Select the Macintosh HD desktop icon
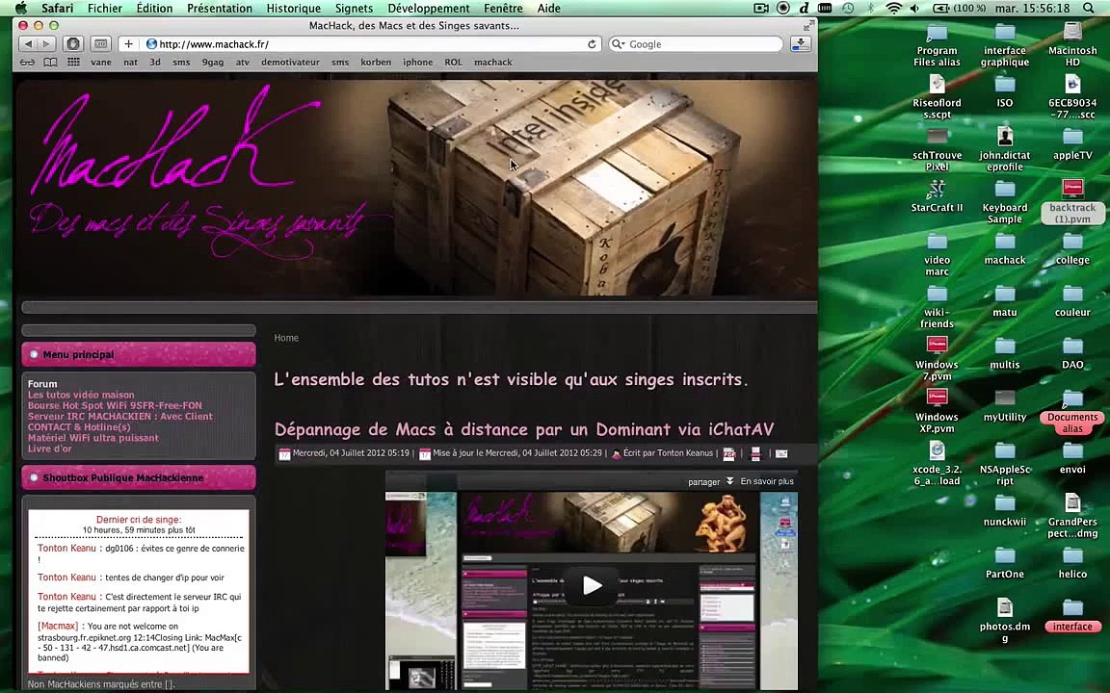Screen dimensions: 1110x693 click(x=1072, y=43)
